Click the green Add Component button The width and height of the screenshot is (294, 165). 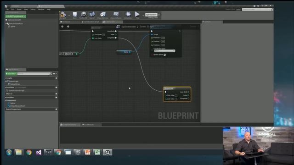pyautogui.click(x=16, y=16)
